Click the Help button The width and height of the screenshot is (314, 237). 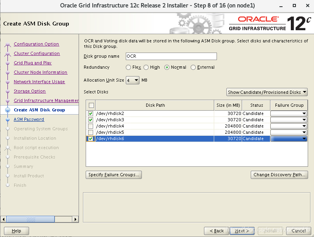[x=17, y=231]
